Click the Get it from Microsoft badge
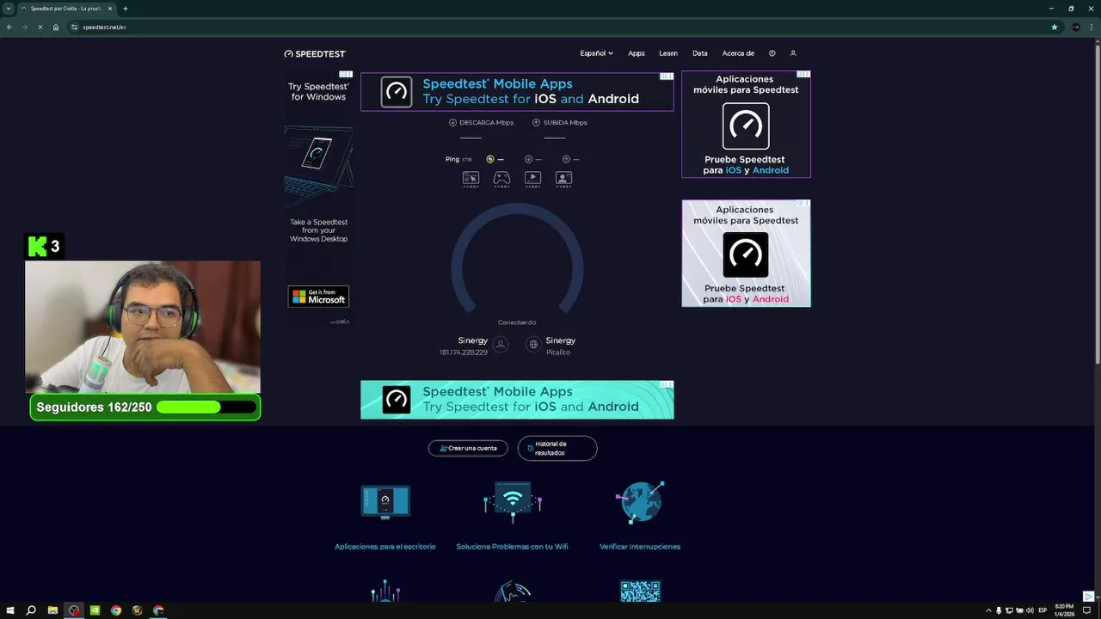Image resolution: width=1101 pixels, height=619 pixels. pos(318,297)
